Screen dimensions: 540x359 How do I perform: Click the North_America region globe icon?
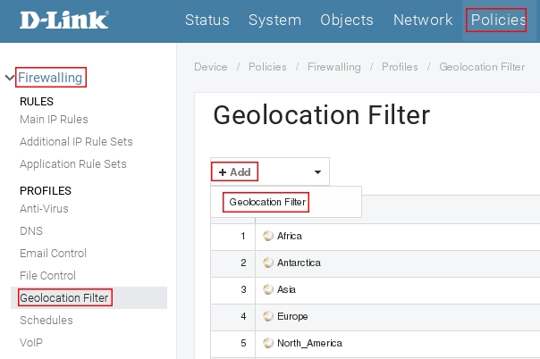[x=267, y=343]
